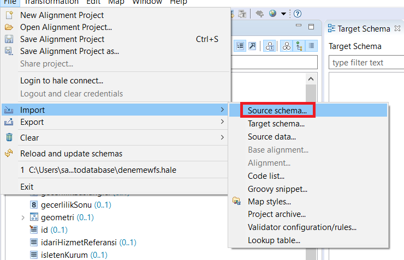This screenshot has width=404, height=260.
Task: Click Exit in the File menu
Action: [x=115, y=187]
